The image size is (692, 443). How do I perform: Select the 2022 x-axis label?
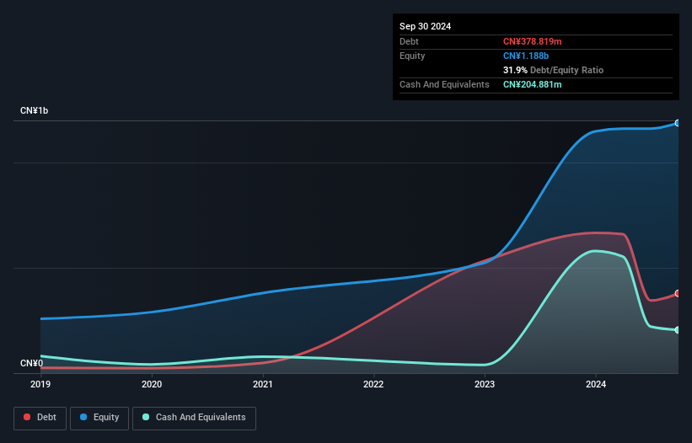(x=373, y=384)
